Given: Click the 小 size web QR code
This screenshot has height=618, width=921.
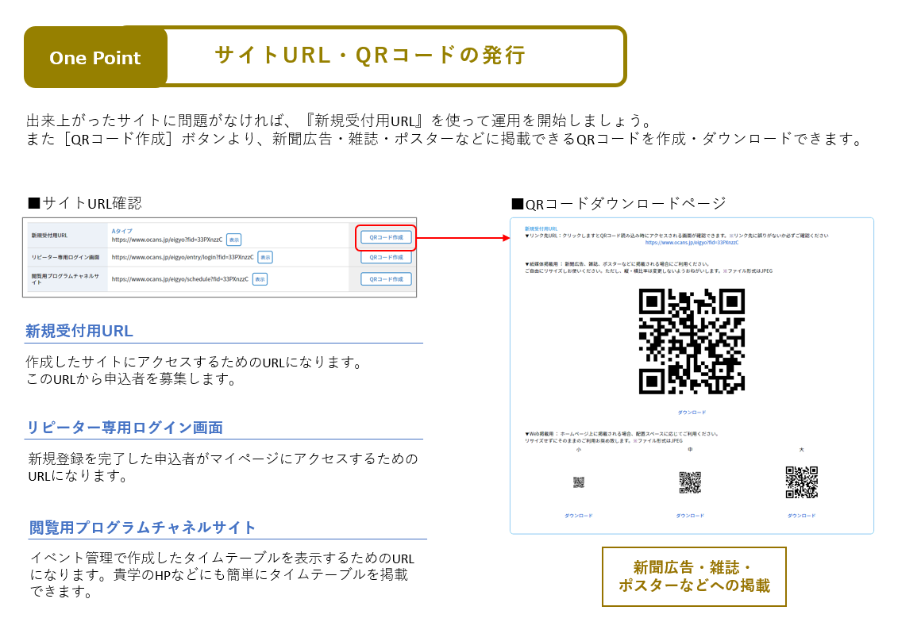Looking at the screenshot, I should pyautogui.click(x=579, y=482).
